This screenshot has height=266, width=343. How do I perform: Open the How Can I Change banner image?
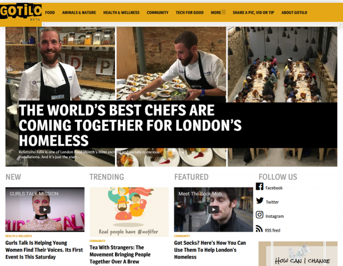[x=298, y=254]
